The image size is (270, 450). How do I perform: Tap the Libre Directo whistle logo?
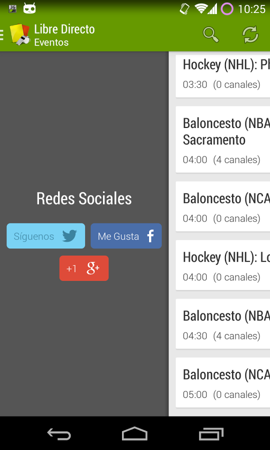point(20,34)
